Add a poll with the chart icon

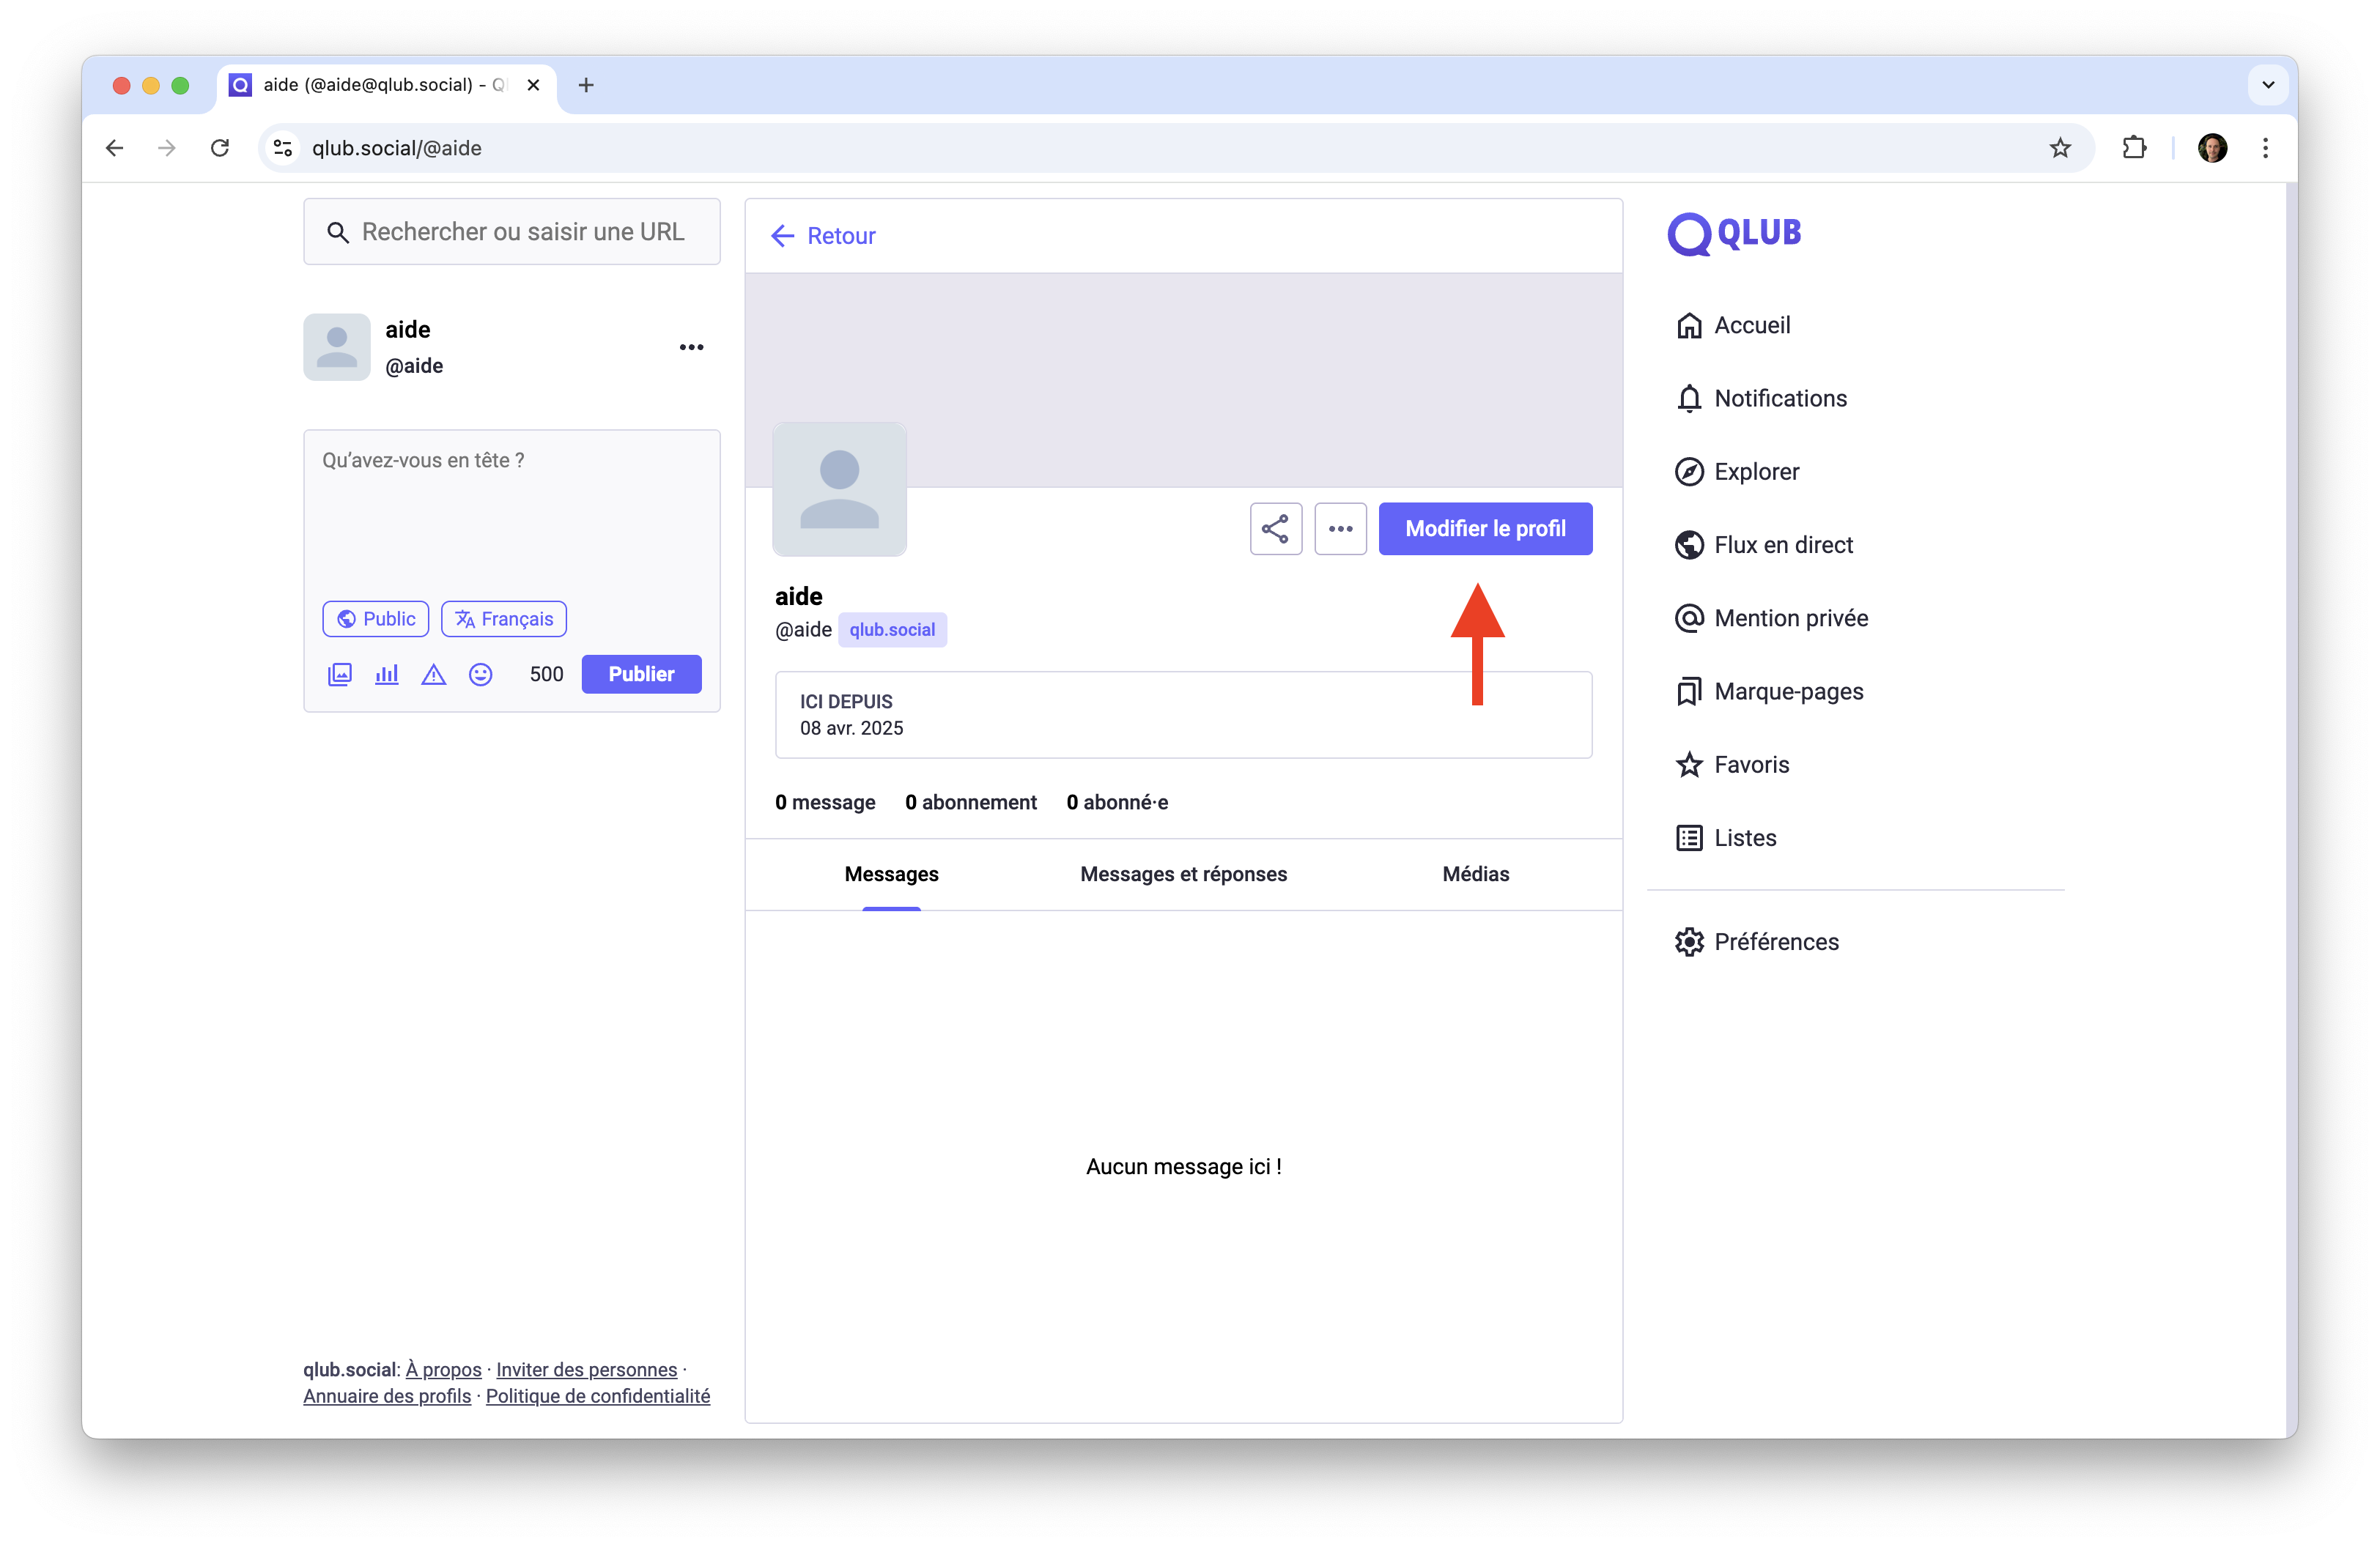tap(386, 675)
